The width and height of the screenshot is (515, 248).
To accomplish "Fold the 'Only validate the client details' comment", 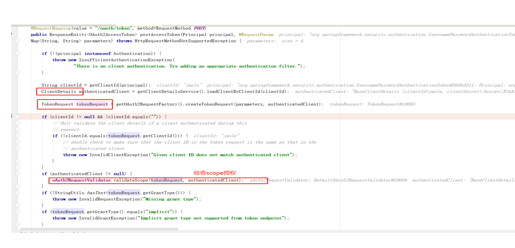I will coord(18,123).
